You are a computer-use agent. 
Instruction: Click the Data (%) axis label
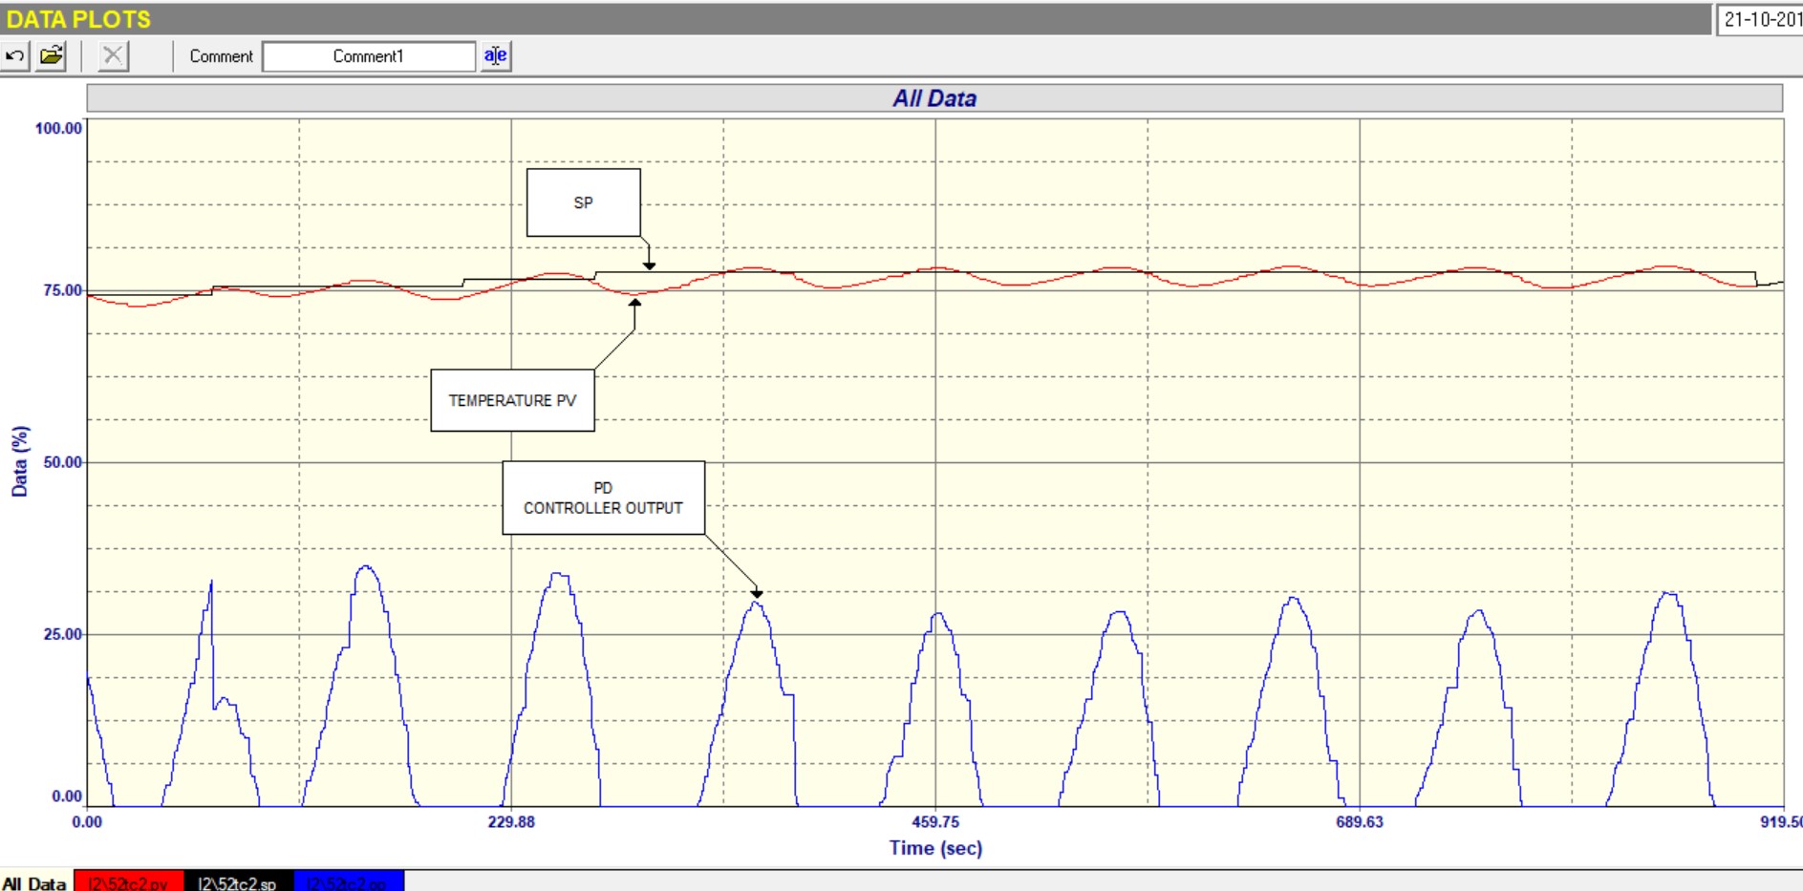point(20,461)
